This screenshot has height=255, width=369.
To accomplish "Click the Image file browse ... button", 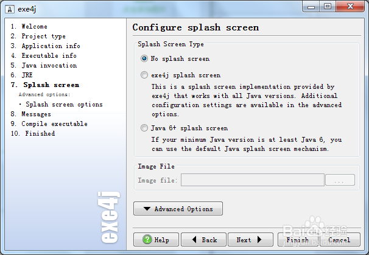I will coord(340,180).
